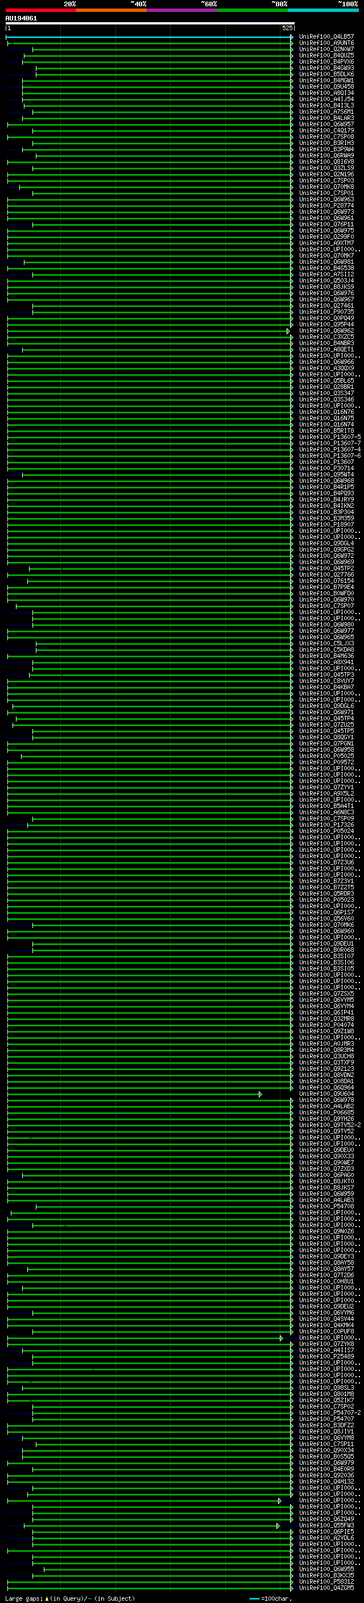The height and width of the screenshot is (1603, 364).
Task: Click the cyan ~100% identity legend segment
Action: 323,10
